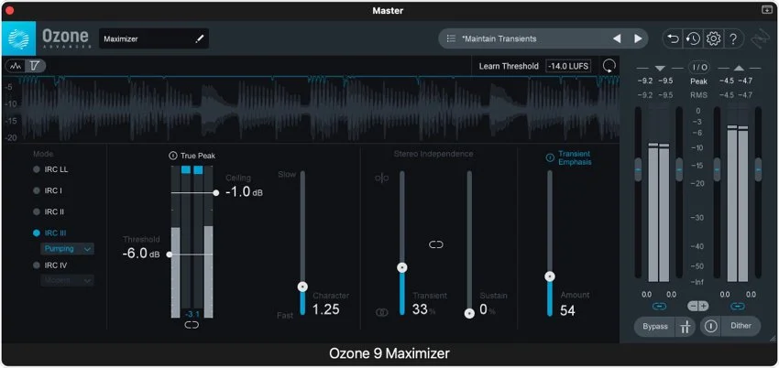779x368 pixels.
Task: Click the Ozone swirl logo icon
Action: coord(19,38)
